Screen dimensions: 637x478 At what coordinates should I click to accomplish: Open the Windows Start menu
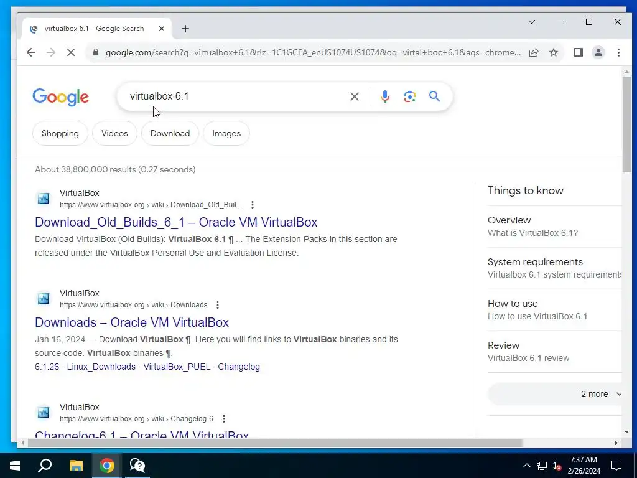pos(15,466)
